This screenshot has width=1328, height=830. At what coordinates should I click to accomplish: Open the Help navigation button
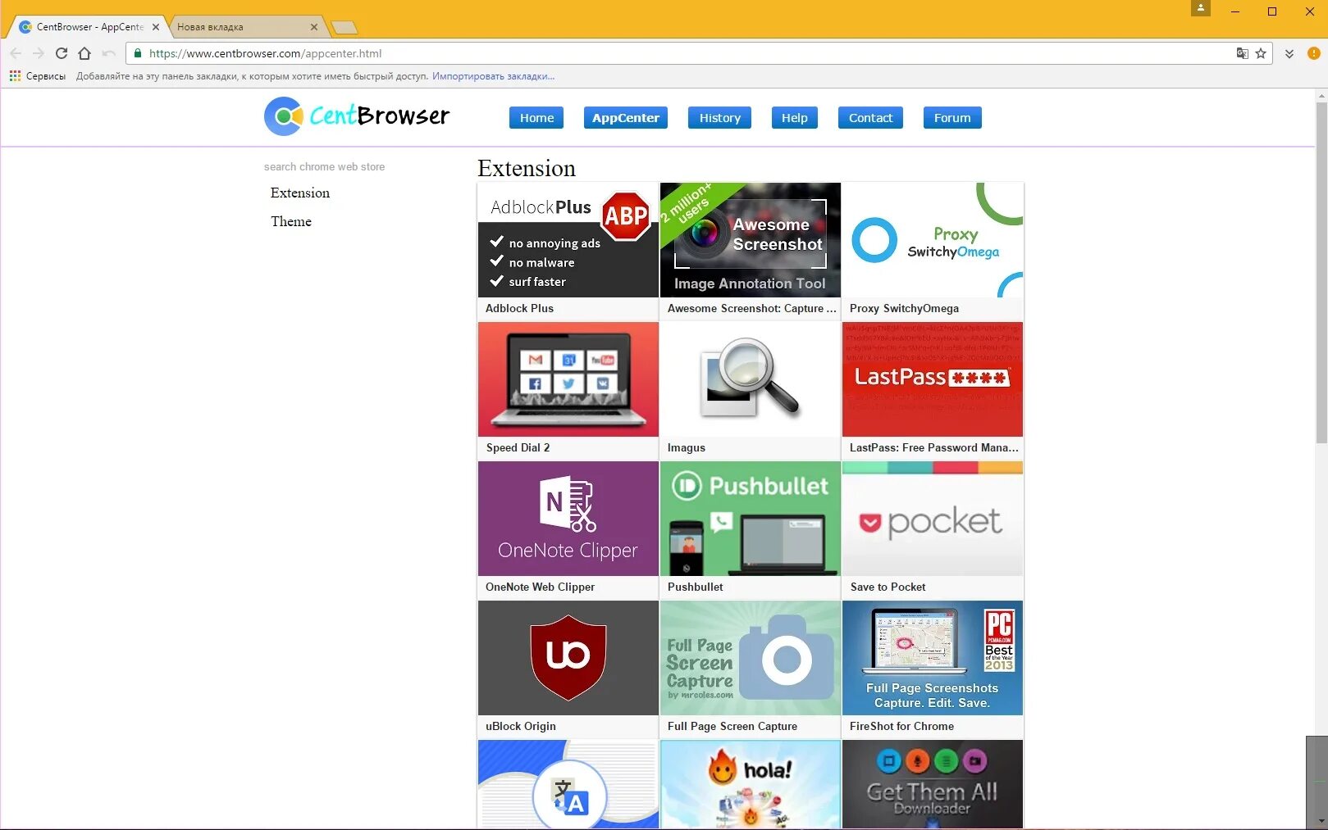point(794,118)
